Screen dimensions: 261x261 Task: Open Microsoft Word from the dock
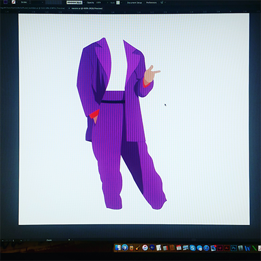click(247, 248)
